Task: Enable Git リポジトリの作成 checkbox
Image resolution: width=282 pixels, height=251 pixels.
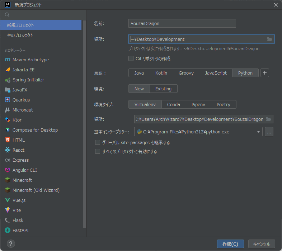Action: 131,58
